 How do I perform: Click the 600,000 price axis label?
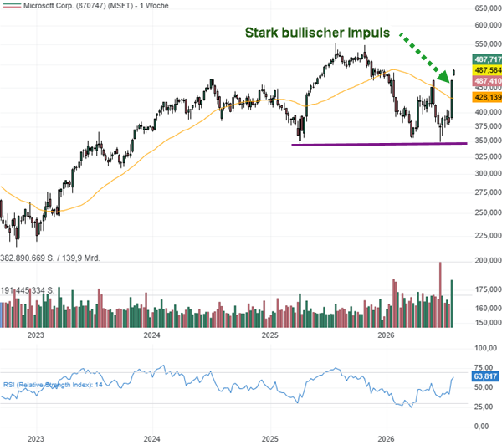(x=489, y=25)
